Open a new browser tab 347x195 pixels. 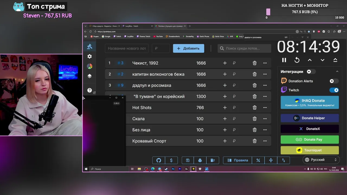(190, 26)
